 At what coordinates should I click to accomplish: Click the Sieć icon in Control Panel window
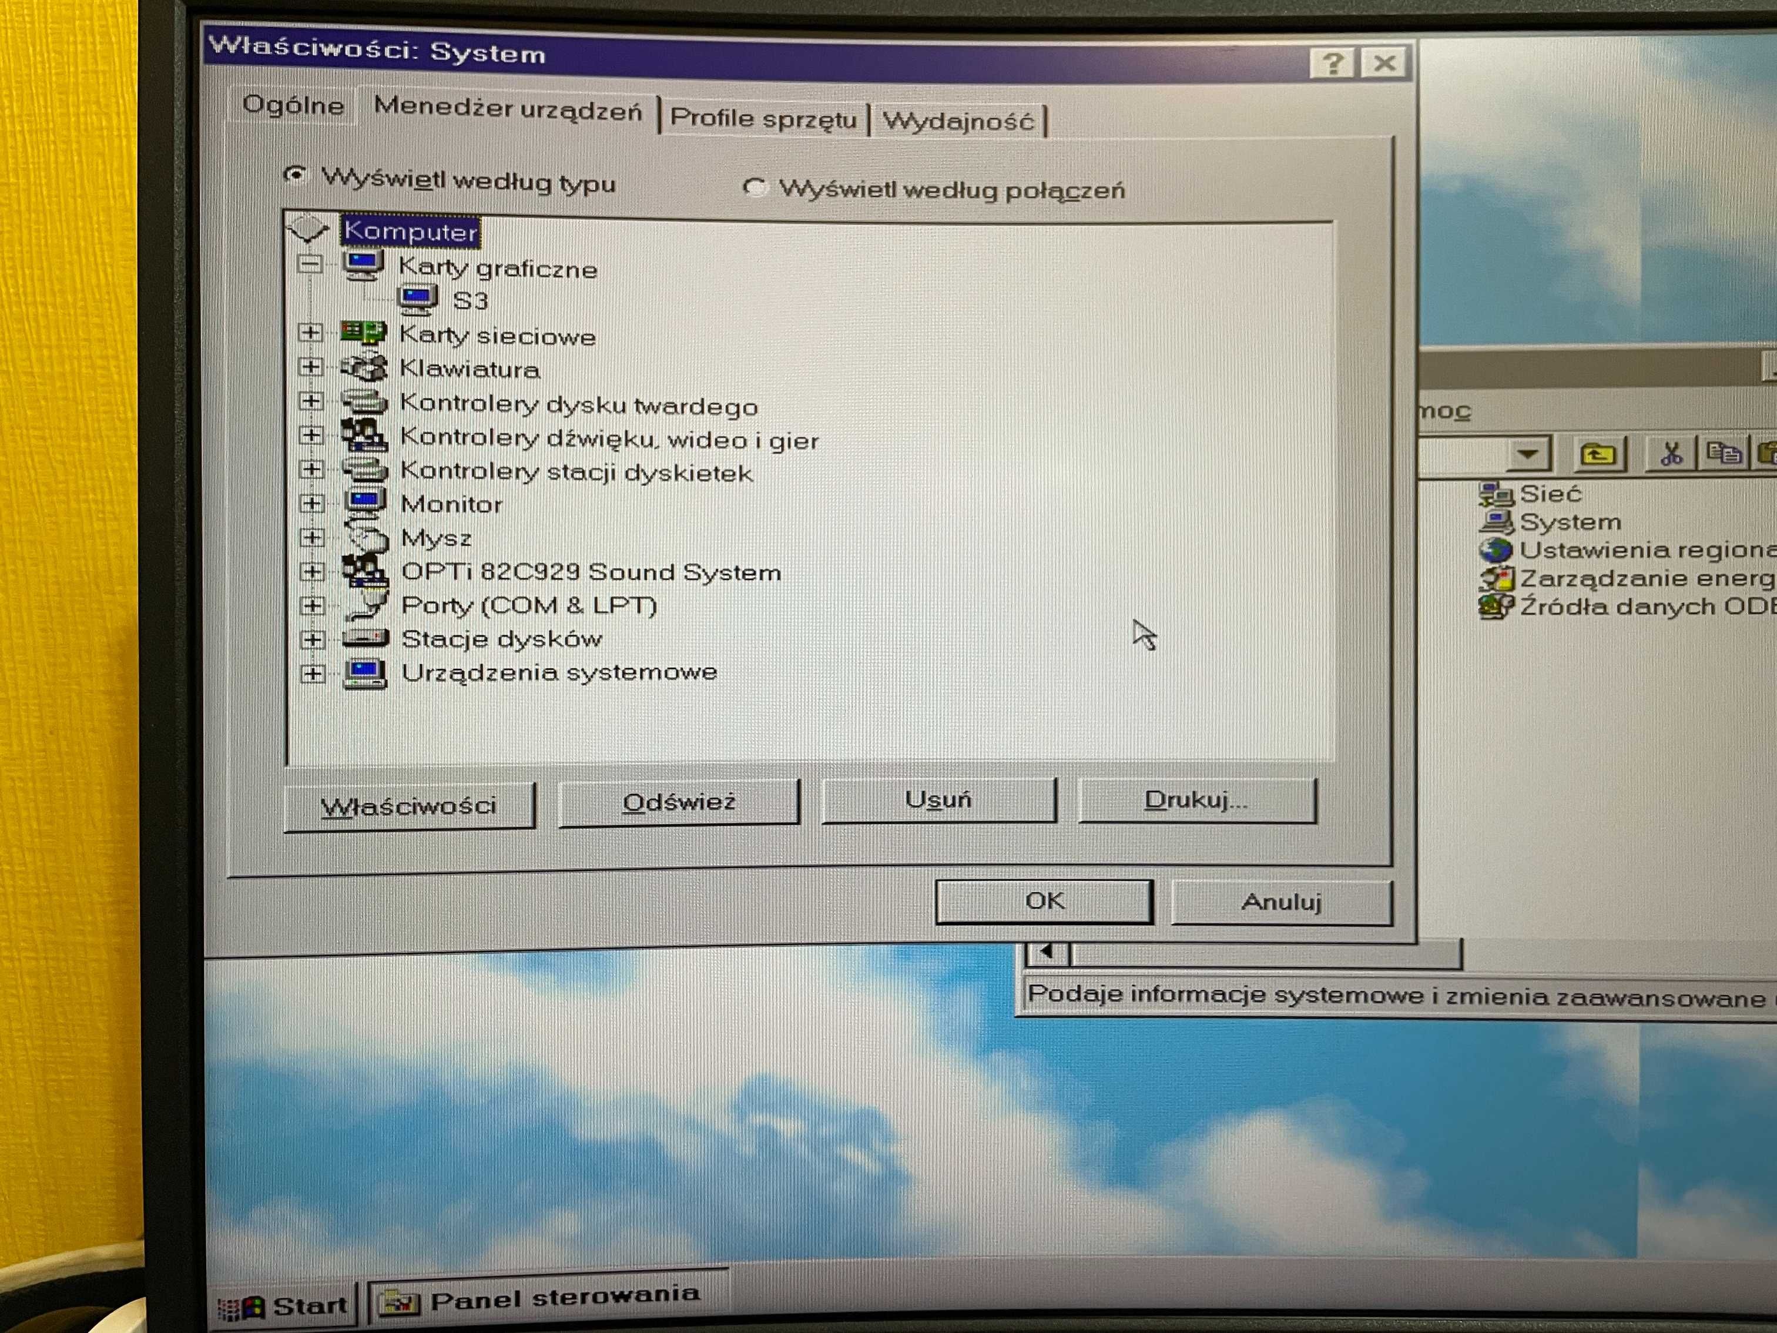tap(1496, 493)
